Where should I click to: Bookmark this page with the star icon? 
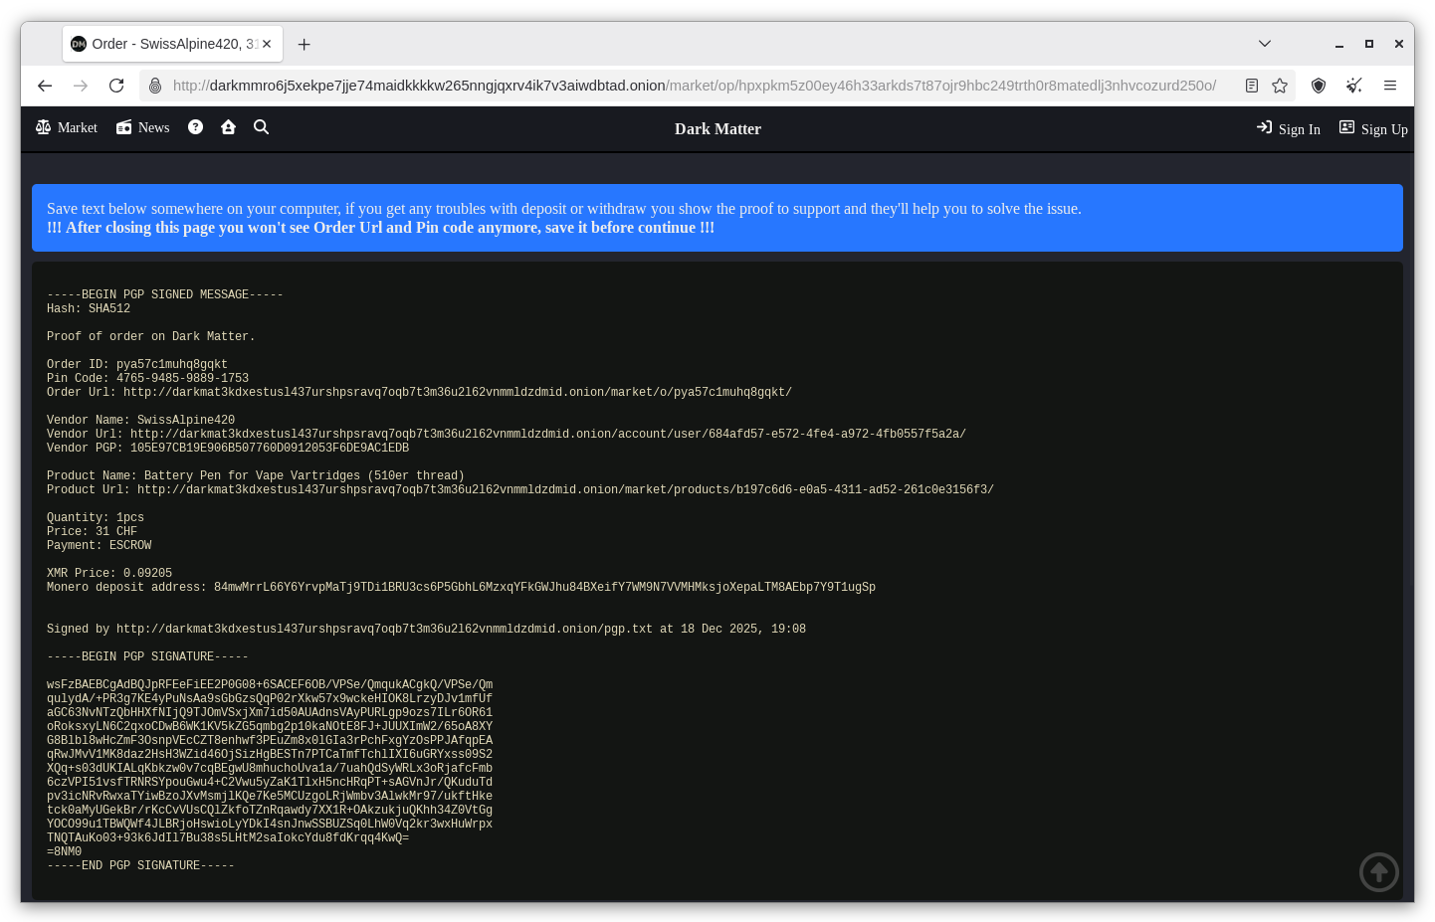1280,86
